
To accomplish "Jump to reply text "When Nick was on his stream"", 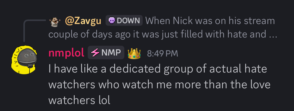I will [210, 21].
